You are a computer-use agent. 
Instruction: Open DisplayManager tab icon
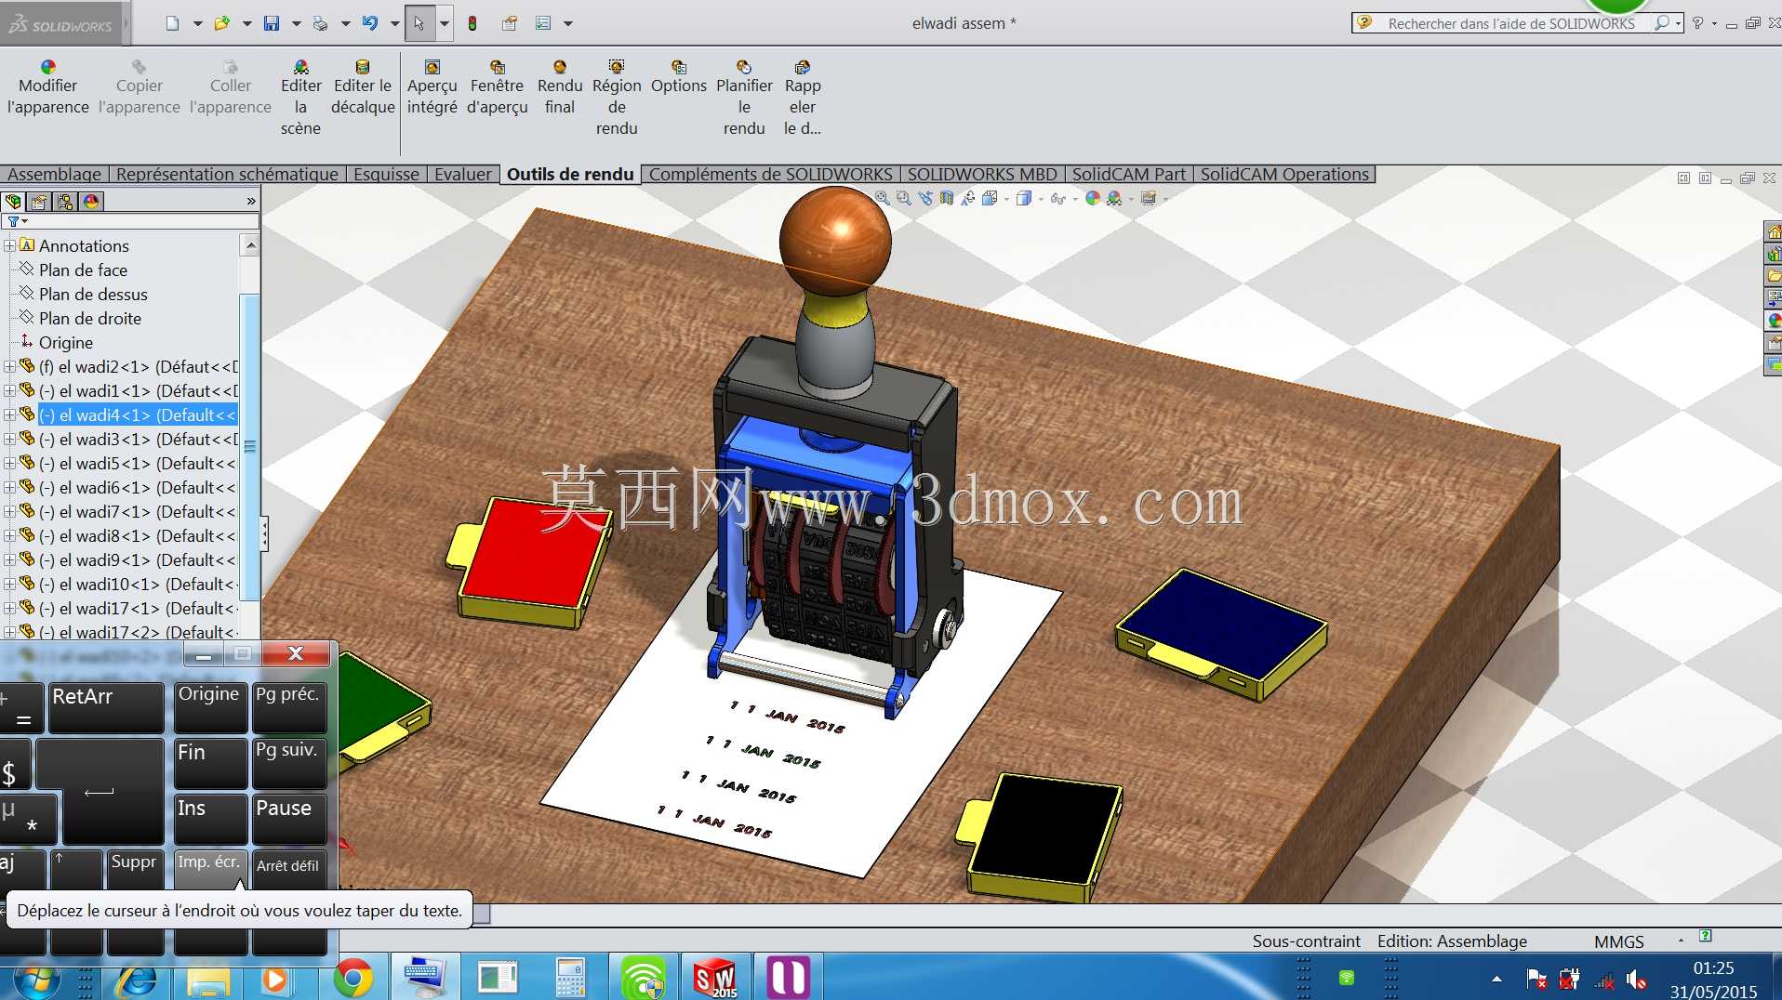[91, 202]
